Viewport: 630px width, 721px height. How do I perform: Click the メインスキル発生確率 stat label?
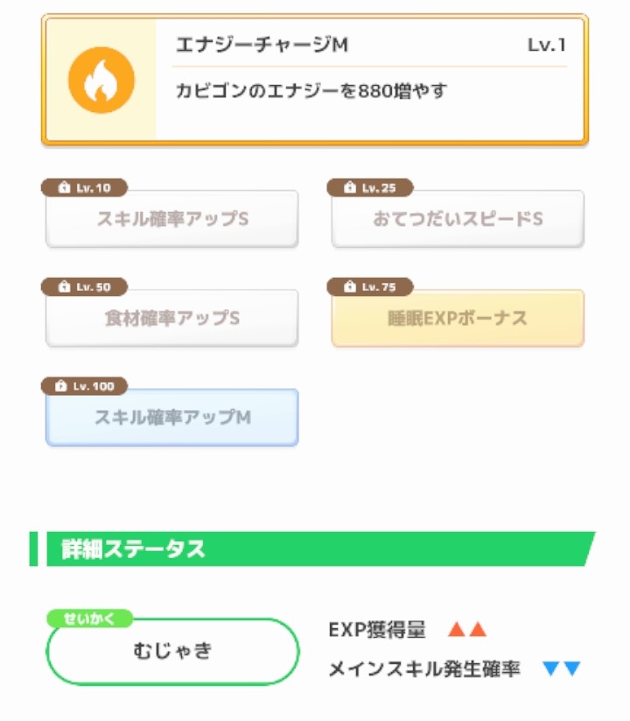point(424,670)
